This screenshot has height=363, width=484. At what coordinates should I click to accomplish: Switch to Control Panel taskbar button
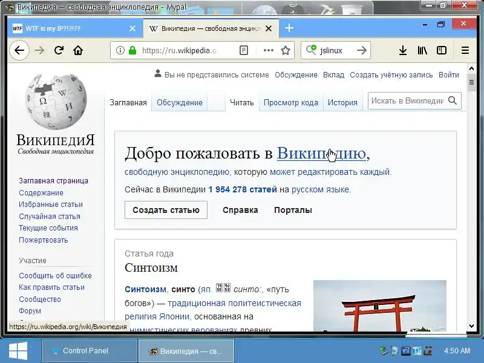(x=90, y=351)
